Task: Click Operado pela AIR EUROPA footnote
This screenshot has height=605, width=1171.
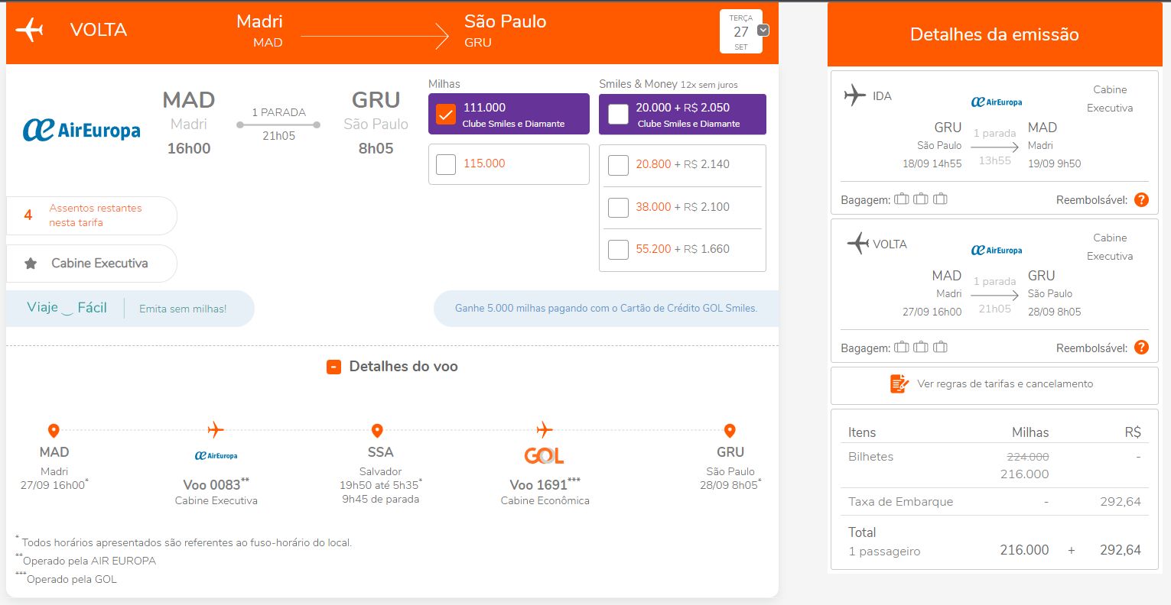Action: (86, 561)
